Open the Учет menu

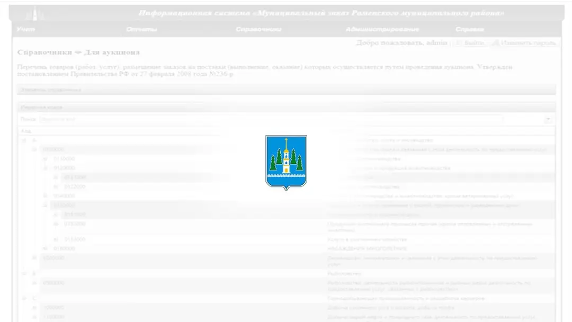tap(26, 29)
